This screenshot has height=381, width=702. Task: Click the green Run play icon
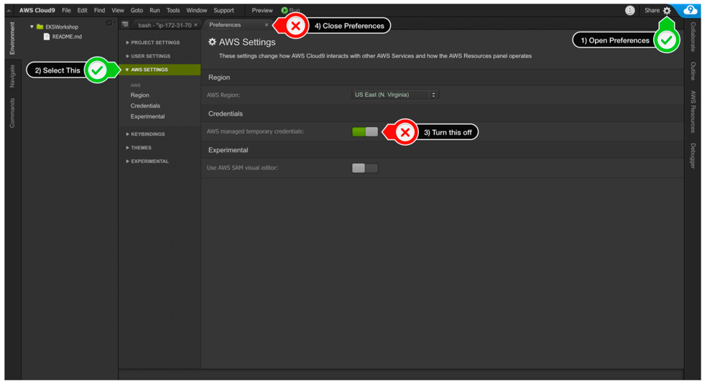click(x=285, y=10)
